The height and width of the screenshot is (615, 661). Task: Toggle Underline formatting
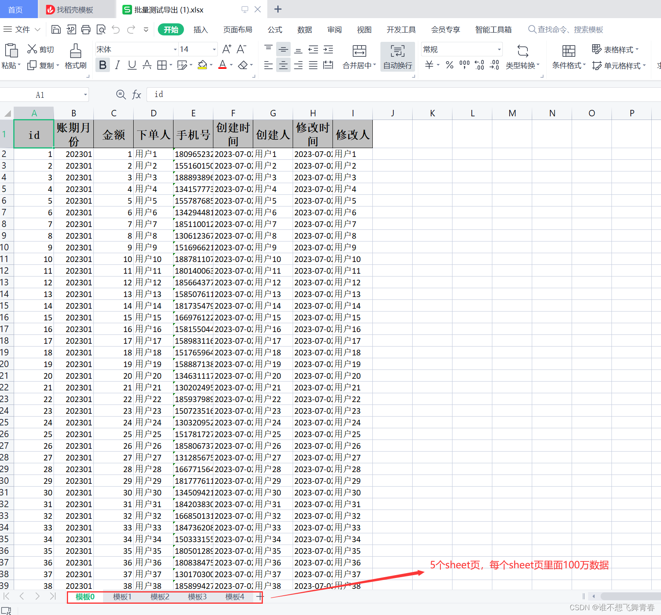(x=132, y=65)
